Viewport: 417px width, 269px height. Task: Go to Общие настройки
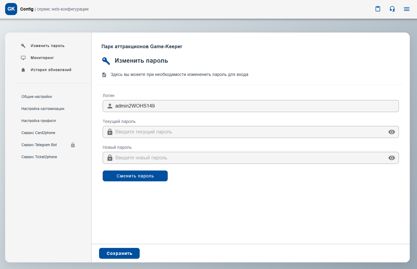37,97
